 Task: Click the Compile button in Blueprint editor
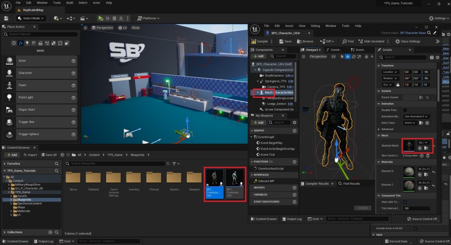[x=259, y=41]
